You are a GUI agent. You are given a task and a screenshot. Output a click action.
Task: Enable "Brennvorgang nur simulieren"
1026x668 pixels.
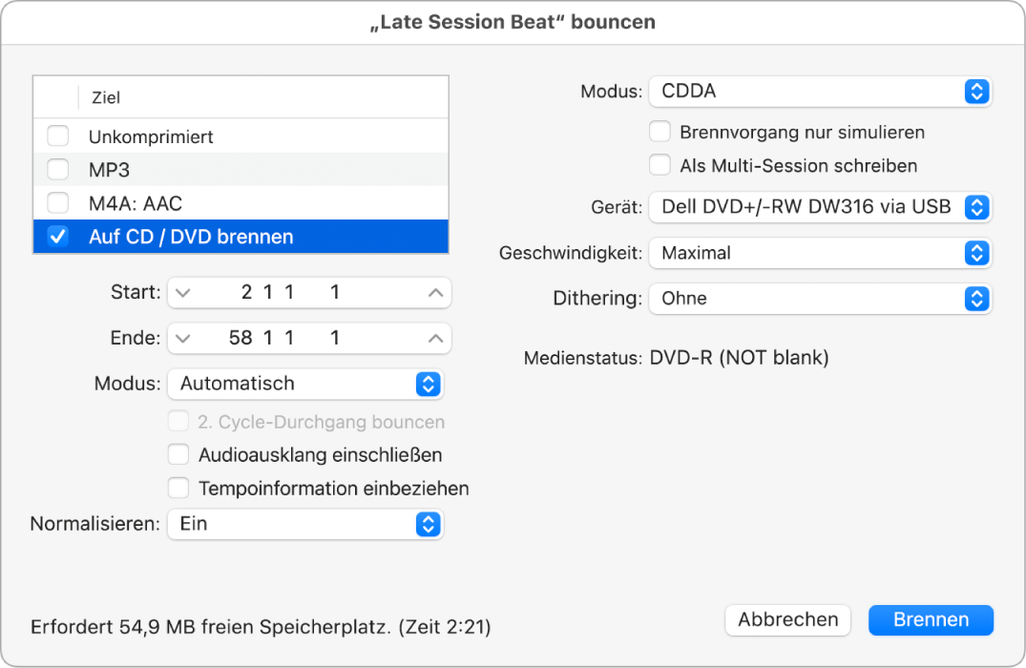[x=660, y=132]
